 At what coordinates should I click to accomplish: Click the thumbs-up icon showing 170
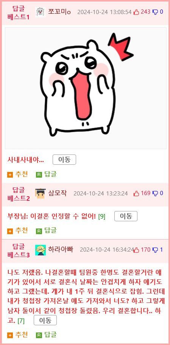pos(136,250)
